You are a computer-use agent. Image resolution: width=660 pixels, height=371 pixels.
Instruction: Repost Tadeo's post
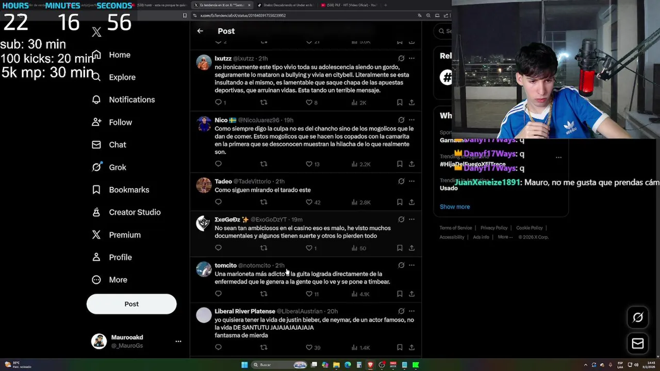[x=263, y=202]
